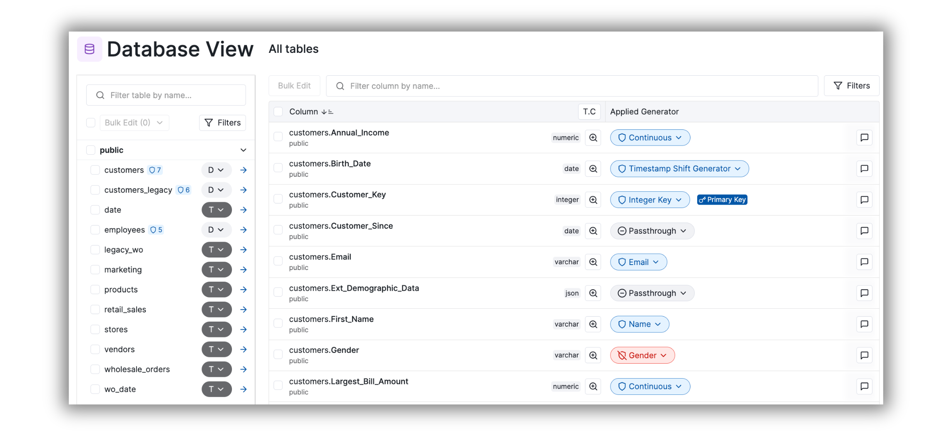The height and width of the screenshot is (436, 952).
Task: Collapse the public schema chevron
Action: pos(243,150)
